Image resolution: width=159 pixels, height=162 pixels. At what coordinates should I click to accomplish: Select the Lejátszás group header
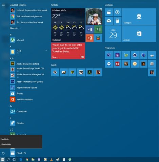click(109, 5)
